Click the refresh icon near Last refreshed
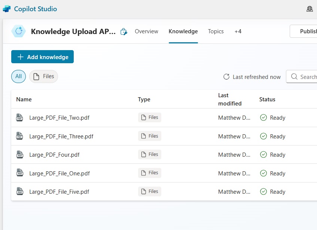The width and height of the screenshot is (317, 230). [x=226, y=77]
